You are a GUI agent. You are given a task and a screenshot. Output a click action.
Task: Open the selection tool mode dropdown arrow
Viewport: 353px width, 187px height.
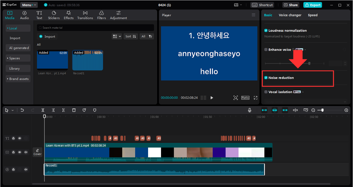coord(12,110)
